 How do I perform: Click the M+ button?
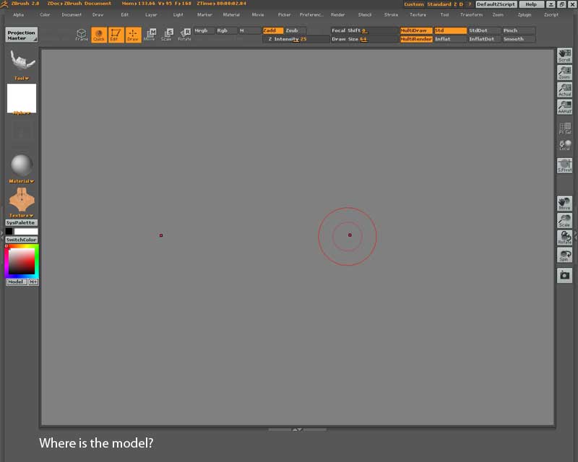[33, 282]
